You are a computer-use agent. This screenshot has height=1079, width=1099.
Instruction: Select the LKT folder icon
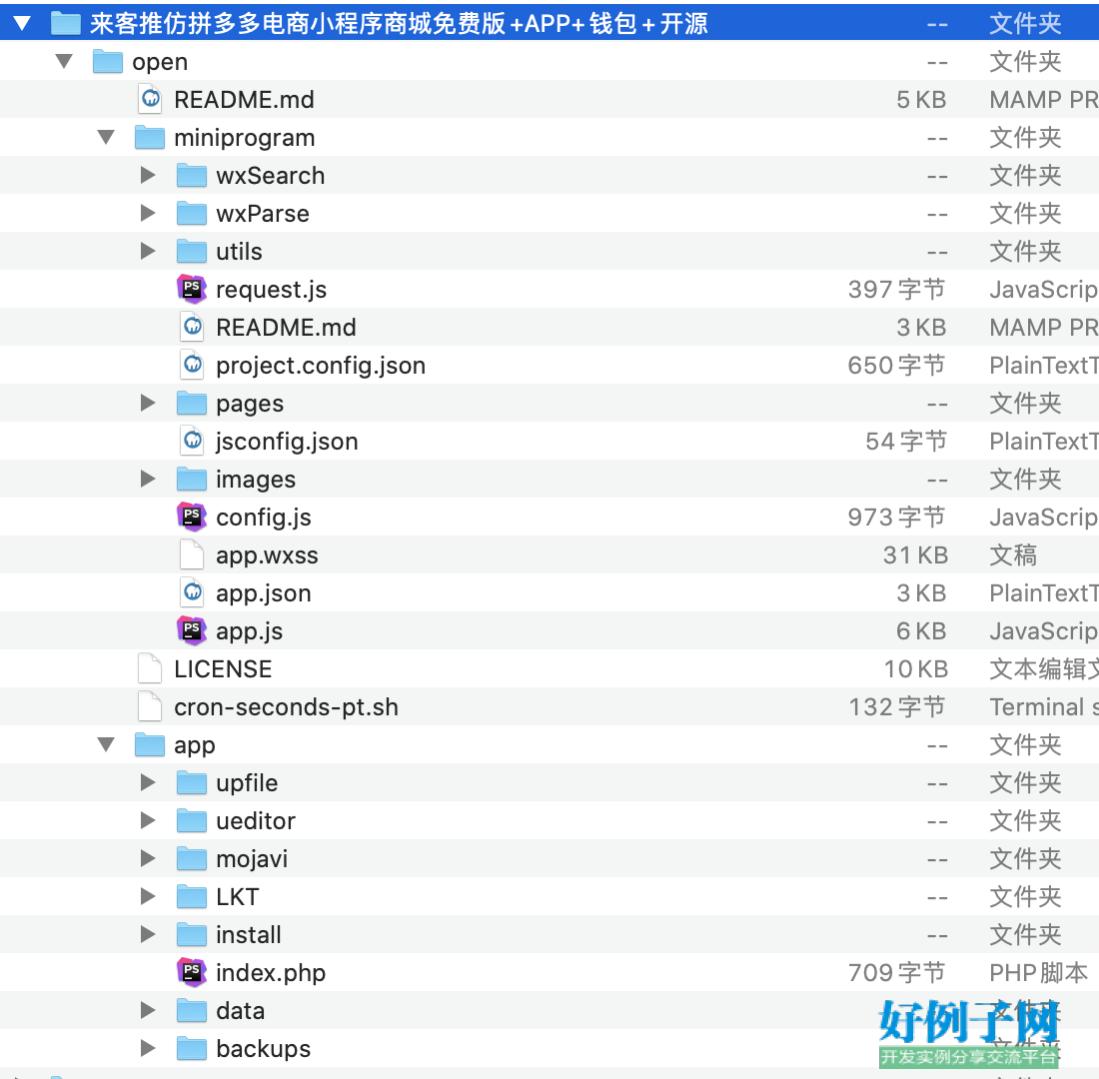(192, 897)
